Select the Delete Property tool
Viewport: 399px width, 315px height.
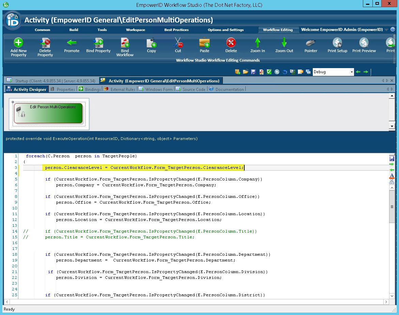point(45,47)
